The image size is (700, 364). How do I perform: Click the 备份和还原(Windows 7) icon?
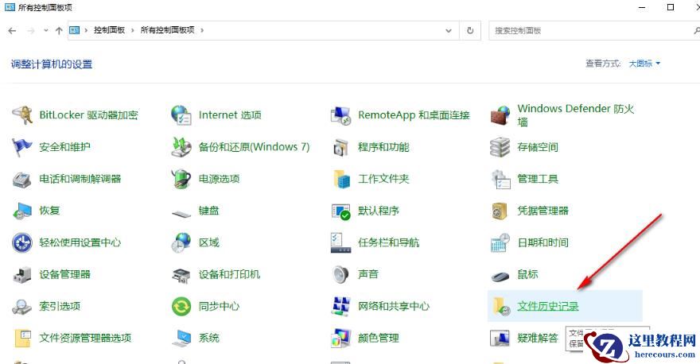[181, 147]
